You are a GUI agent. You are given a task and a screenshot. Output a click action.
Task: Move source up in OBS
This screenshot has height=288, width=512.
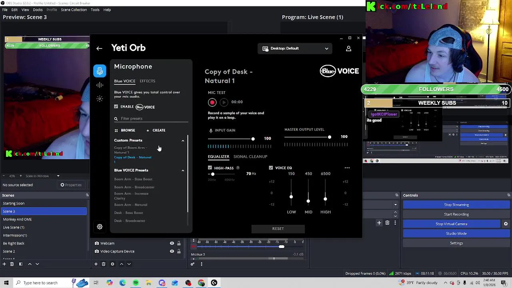point(122,264)
